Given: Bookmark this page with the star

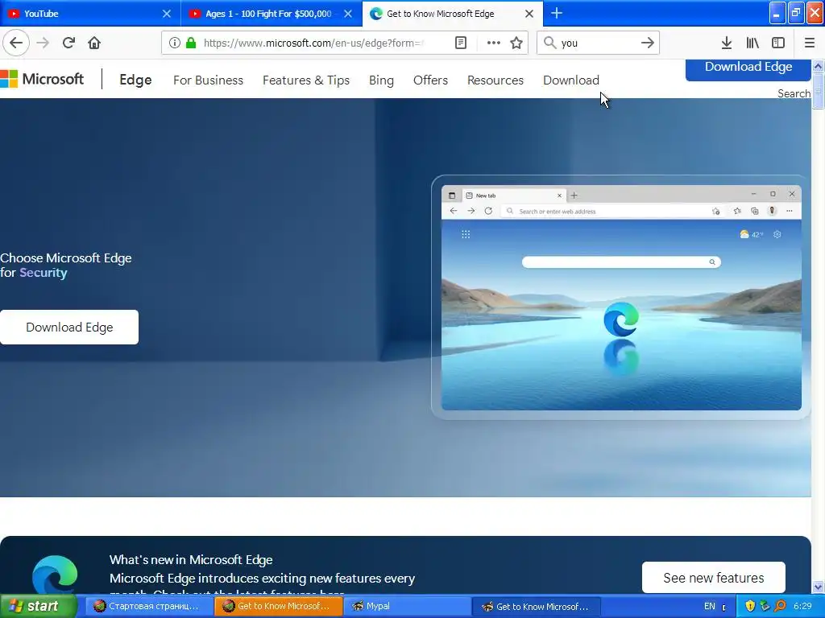Looking at the screenshot, I should (x=516, y=43).
